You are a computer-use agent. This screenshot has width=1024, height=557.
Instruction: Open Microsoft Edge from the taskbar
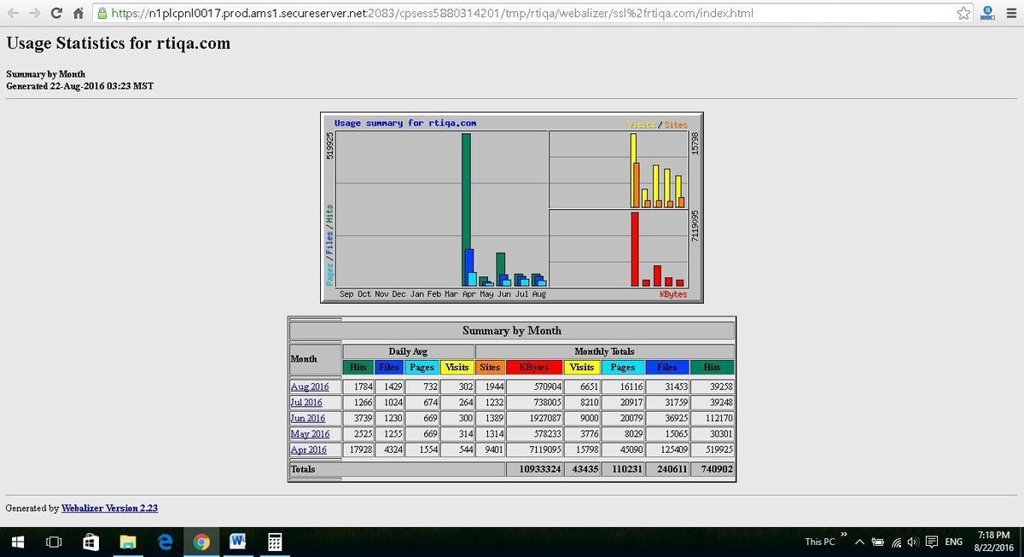[x=166, y=542]
